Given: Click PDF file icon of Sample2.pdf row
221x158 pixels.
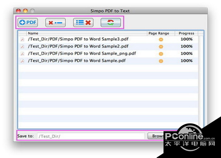Looking at the screenshot, I should point(22,46).
